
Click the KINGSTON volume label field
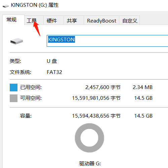tap(107, 41)
